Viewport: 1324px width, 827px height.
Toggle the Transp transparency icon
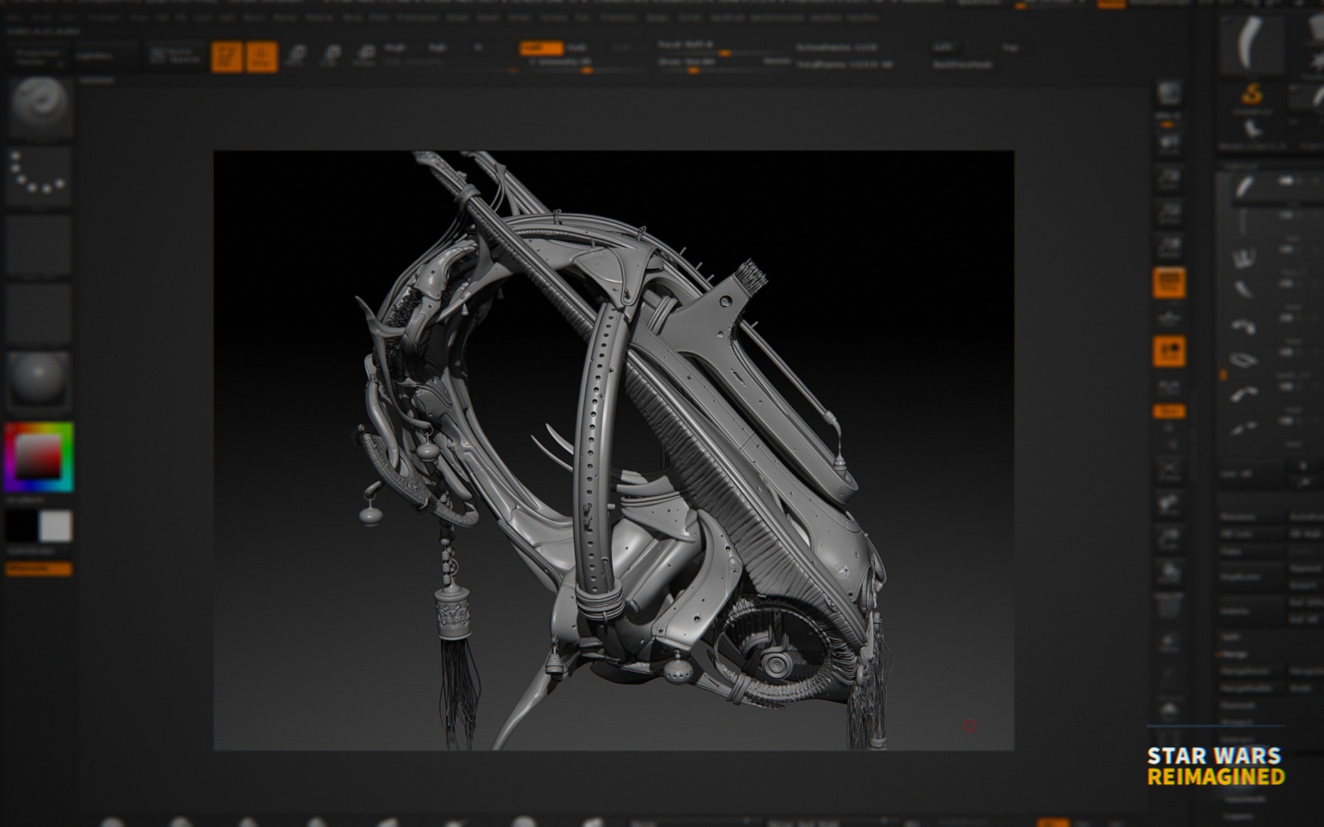1168,641
